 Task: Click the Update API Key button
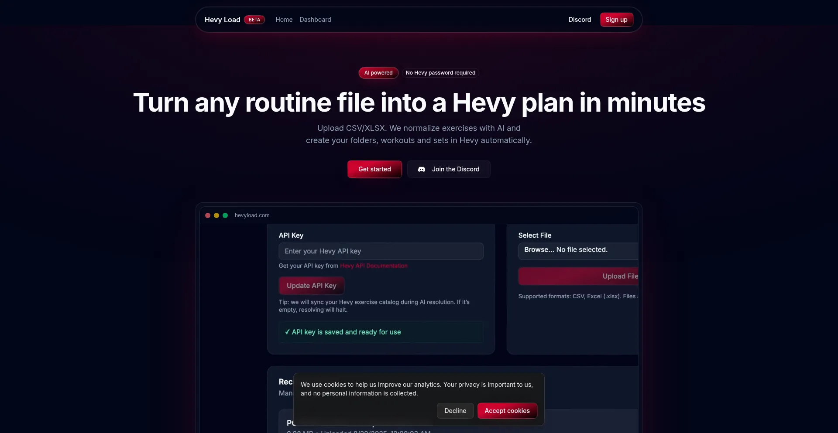point(312,286)
